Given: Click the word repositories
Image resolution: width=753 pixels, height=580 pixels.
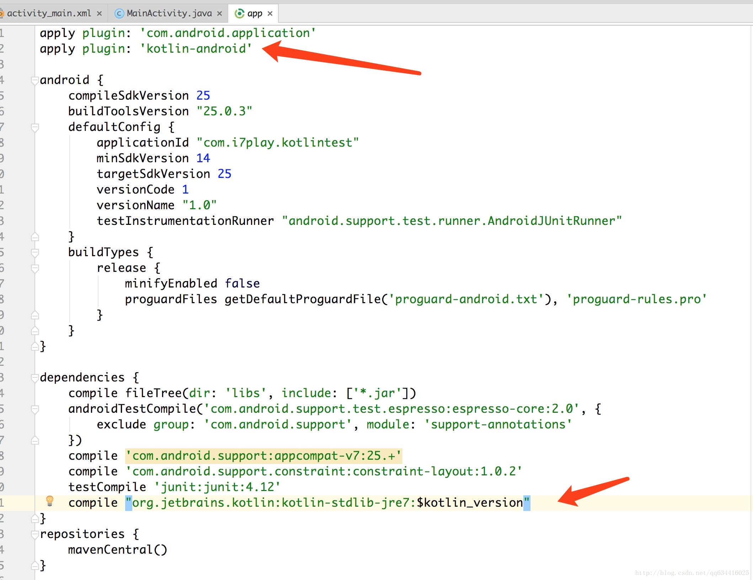Looking at the screenshot, I should [82, 534].
